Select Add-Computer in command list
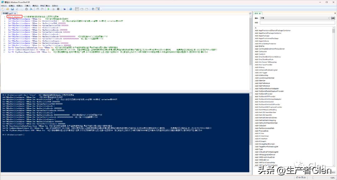Image resolution: width=337 pixels, height=180 pixels. (x=261, y=51)
